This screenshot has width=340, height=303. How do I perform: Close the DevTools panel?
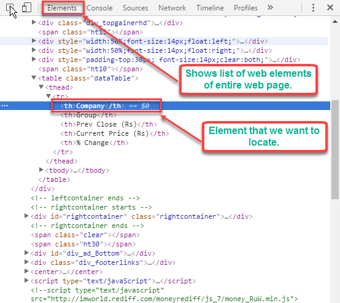[330, 7]
